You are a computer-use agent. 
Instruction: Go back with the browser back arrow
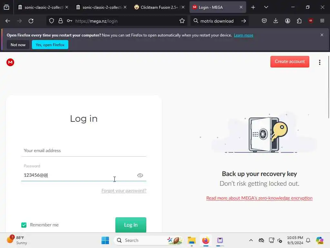pos(8,21)
